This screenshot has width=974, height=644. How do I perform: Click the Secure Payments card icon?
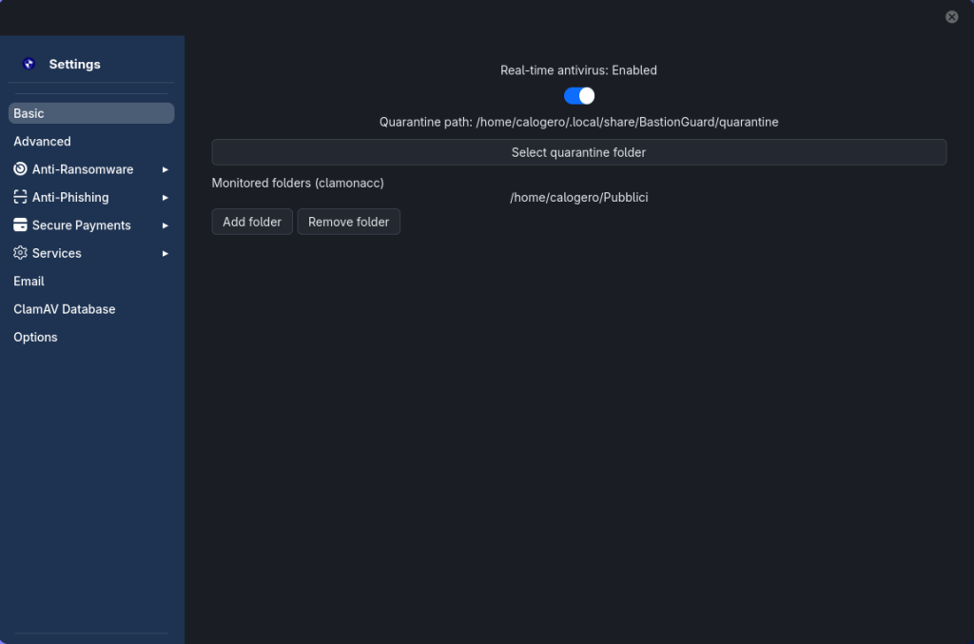21,224
